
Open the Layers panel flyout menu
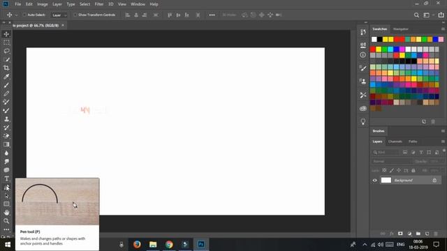tap(443, 142)
